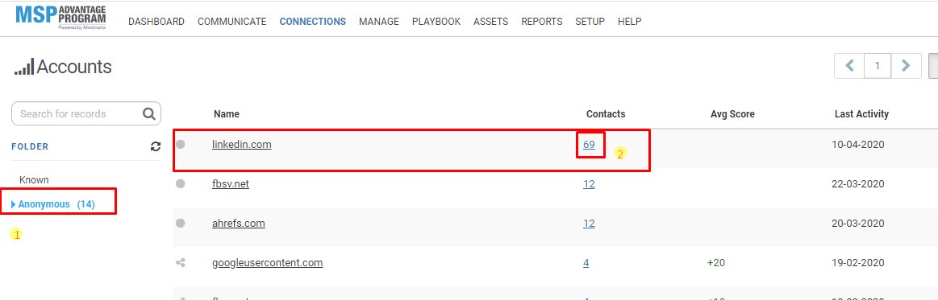Open the Reports menu

click(541, 22)
